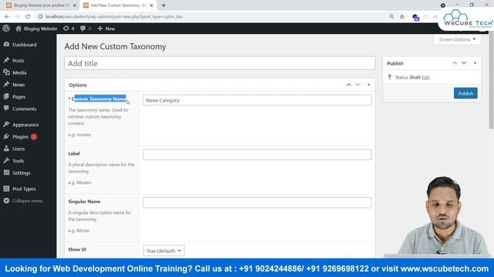Screen dimensions: 494x277
Task: Open the WordPress logo menu
Action: 6,28
